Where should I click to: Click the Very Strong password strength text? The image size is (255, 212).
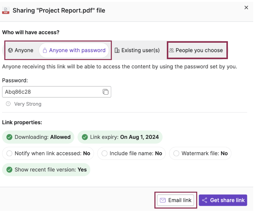tap(28, 104)
